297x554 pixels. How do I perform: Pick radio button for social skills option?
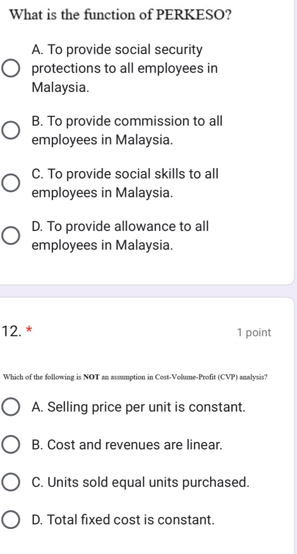coord(11,183)
